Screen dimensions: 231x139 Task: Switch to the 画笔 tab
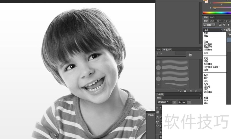159,49
